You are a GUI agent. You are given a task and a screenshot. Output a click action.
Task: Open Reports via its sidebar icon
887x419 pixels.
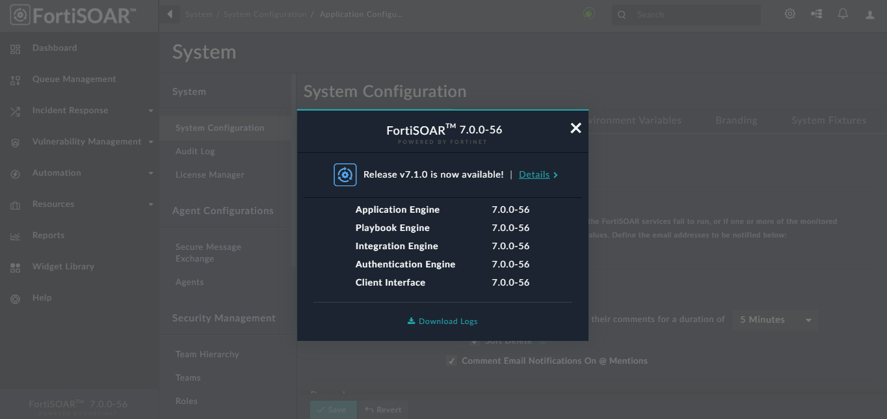pyautogui.click(x=16, y=235)
